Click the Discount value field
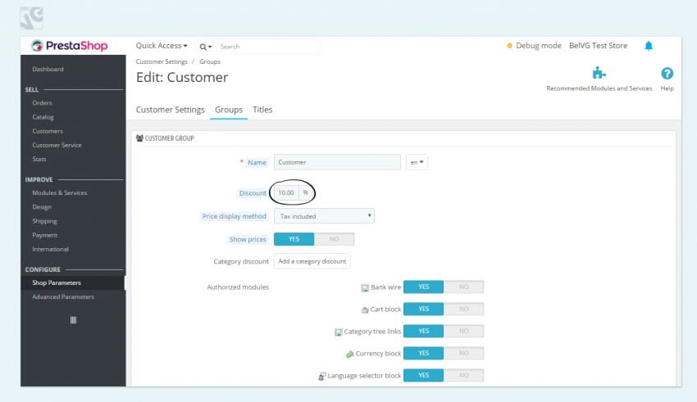 286,192
